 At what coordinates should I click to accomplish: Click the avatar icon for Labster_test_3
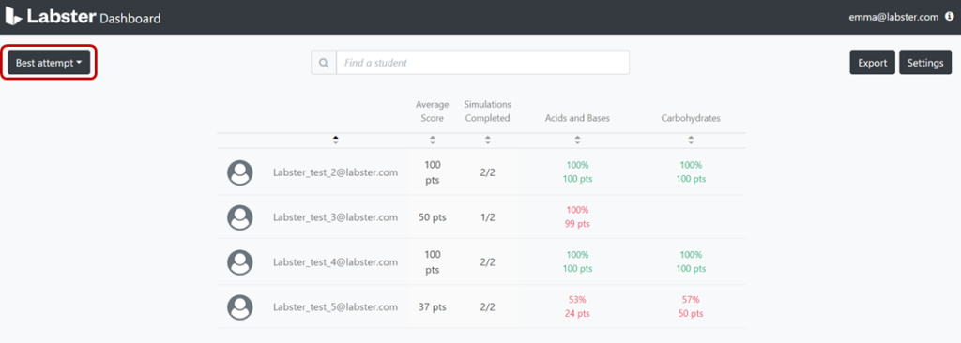coord(239,216)
